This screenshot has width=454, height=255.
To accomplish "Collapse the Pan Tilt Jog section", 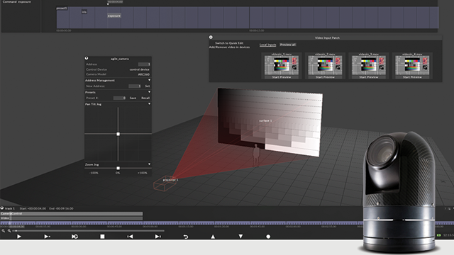I will point(150,104).
